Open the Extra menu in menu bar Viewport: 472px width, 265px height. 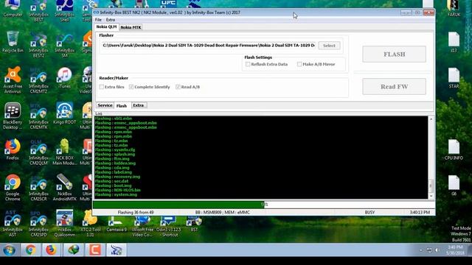point(111,20)
